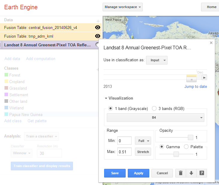Click the Resolution (m) input field

(x=50, y=153)
